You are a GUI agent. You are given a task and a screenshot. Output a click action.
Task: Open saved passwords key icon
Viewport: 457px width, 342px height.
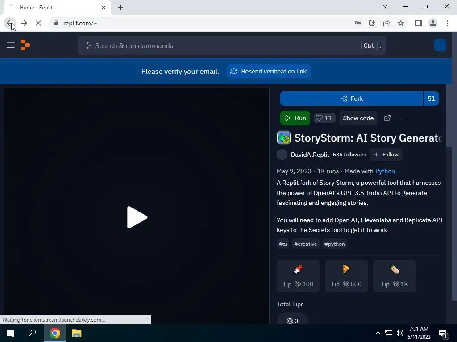[x=358, y=23]
